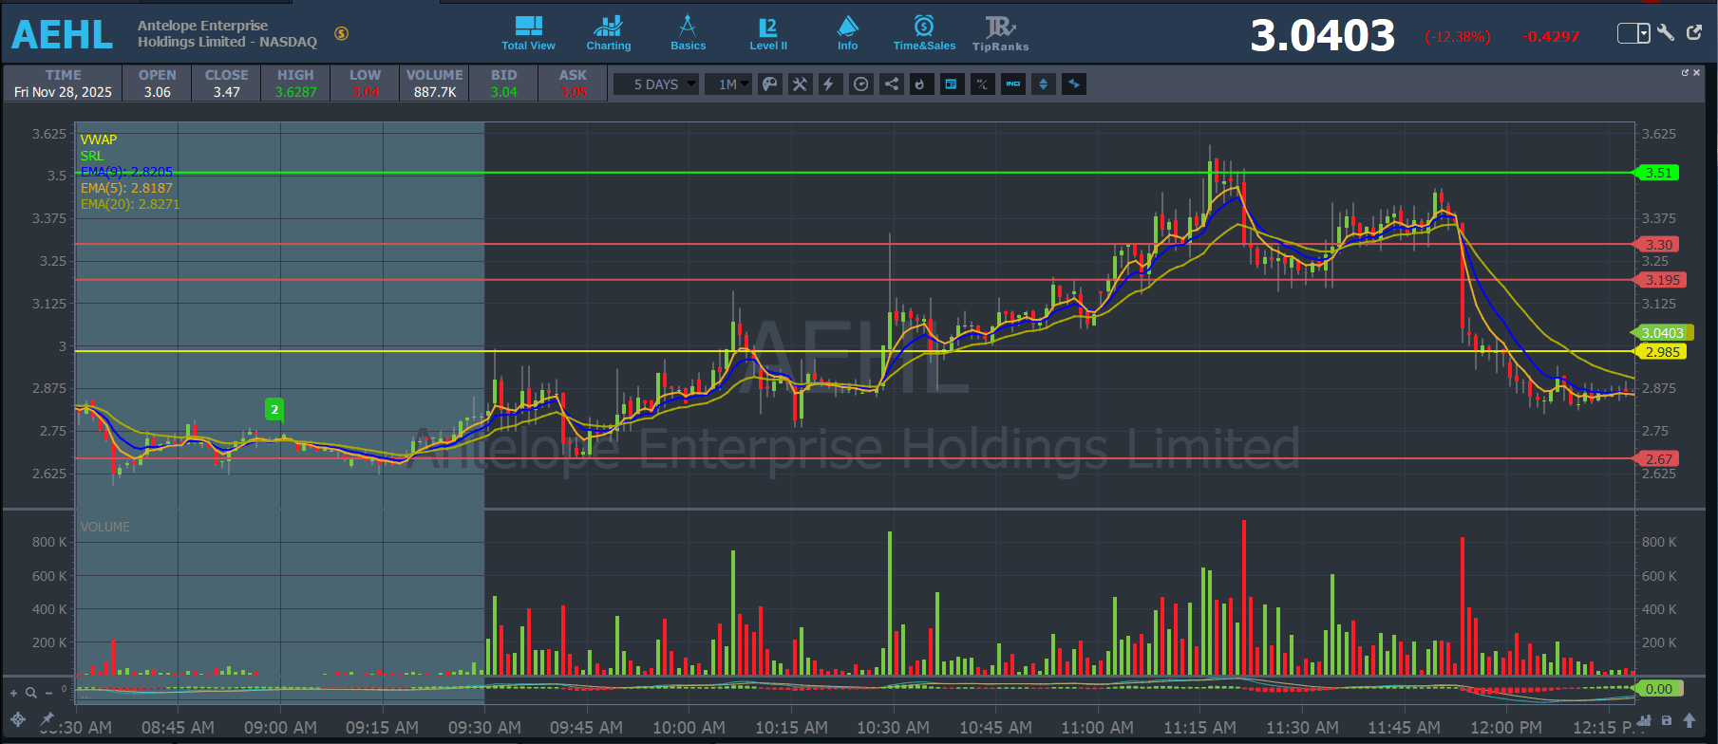Open the Basics tab

(688, 33)
